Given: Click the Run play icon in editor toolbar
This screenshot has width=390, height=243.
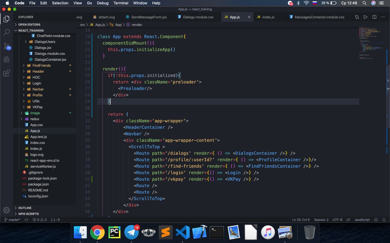Looking at the screenshot, I should (x=365, y=17).
